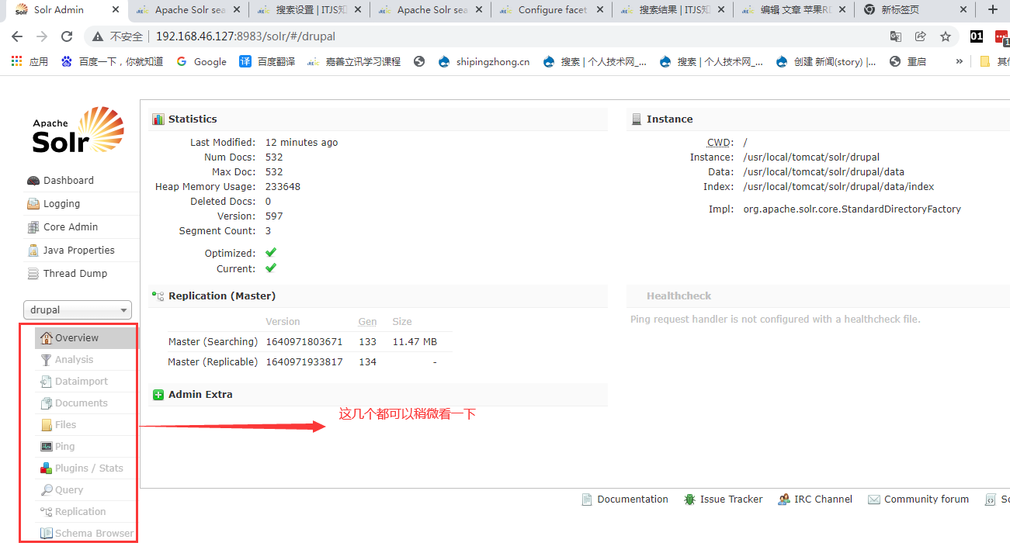Open the apps grid icon in bookmarks bar
Image resolution: width=1010 pixels, height=560 pixels.
pyautogui.click(x=17, y=61)
